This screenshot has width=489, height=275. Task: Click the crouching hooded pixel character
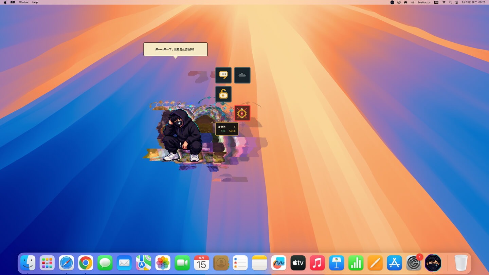point(182,135)
